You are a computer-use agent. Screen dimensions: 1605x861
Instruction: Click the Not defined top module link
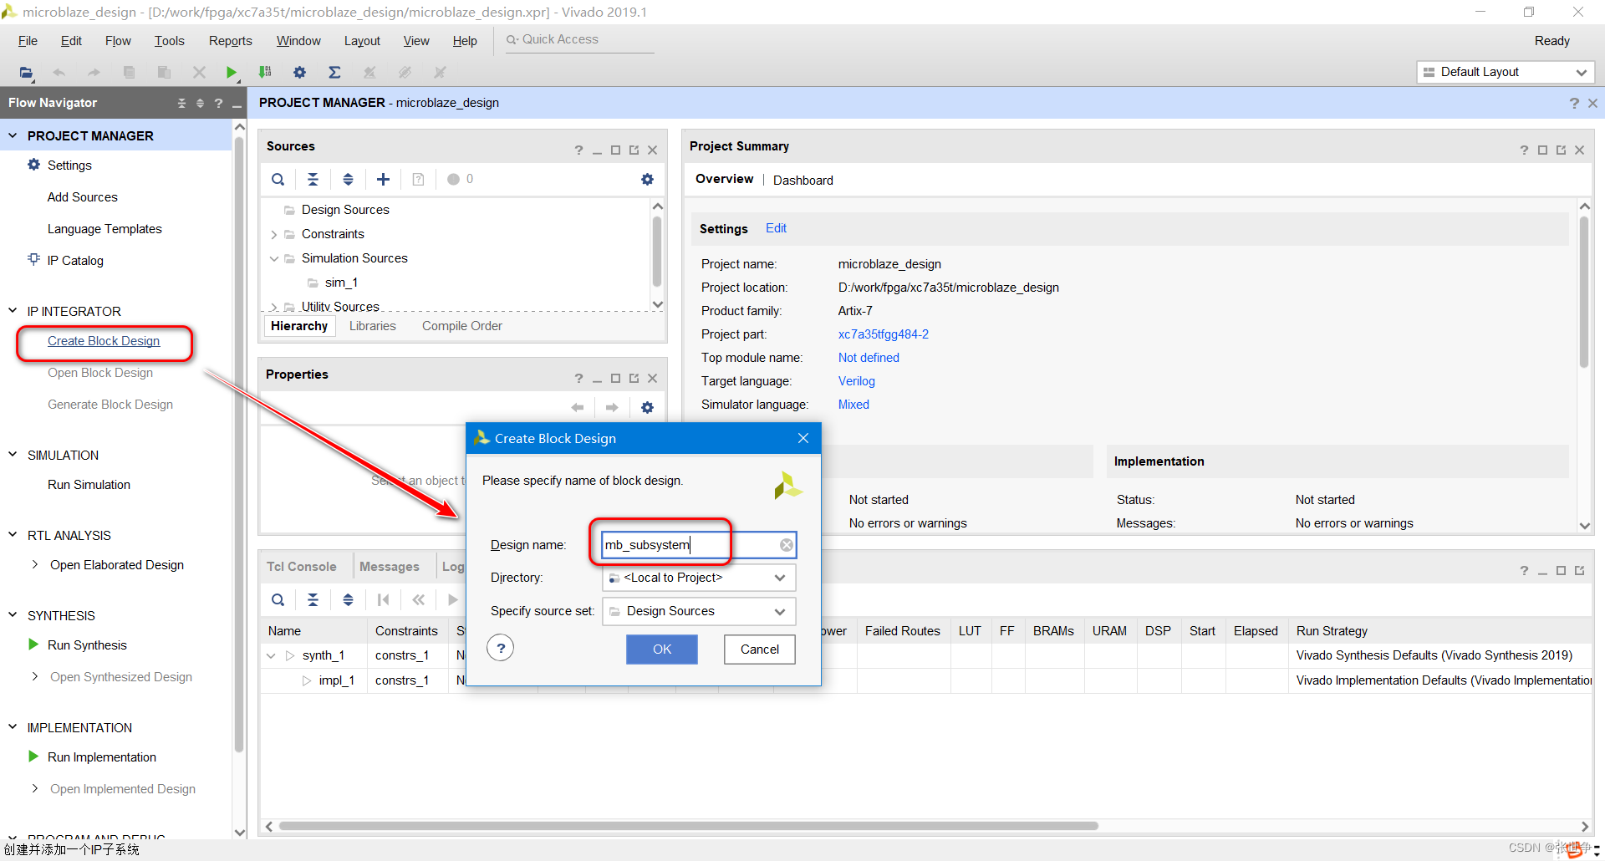tap(869, 358)
